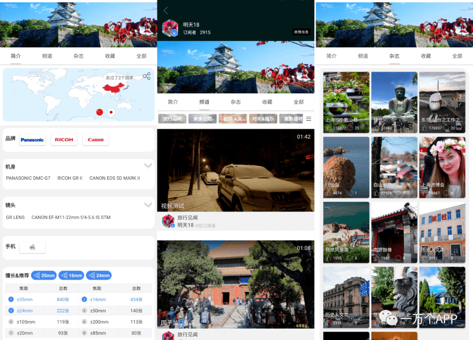
Task: Play the 视频测试 snowy car video
Action: [236, 170]
